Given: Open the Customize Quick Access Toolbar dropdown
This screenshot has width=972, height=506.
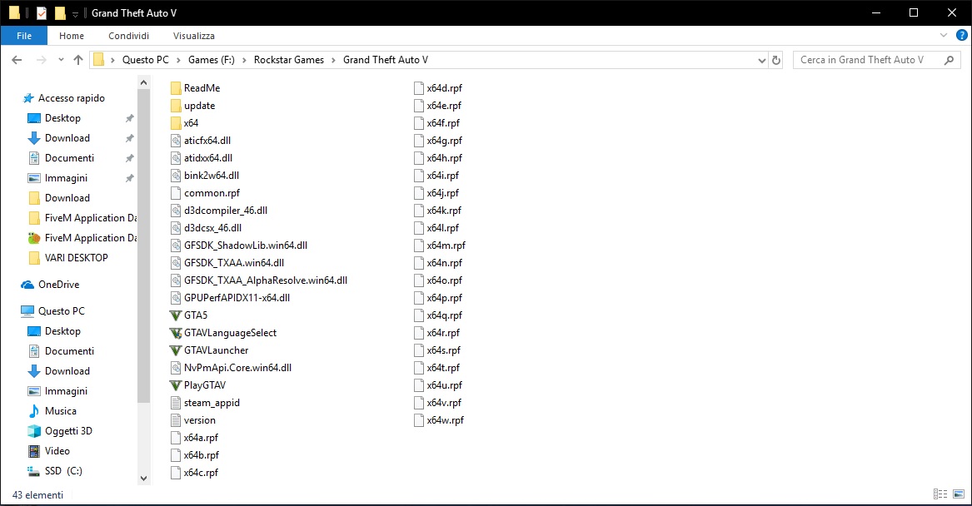Looking at the screenshot, I should (75, 13).
